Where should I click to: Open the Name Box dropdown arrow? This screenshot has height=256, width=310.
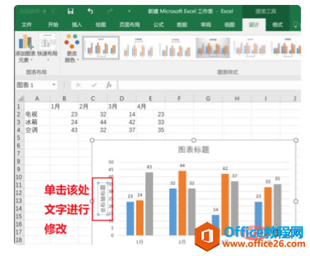[x=54, y=85]
